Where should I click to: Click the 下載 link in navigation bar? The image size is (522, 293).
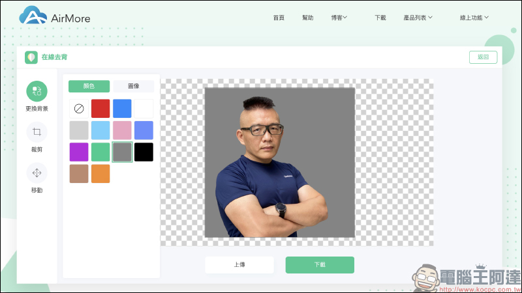click(380, 18)
